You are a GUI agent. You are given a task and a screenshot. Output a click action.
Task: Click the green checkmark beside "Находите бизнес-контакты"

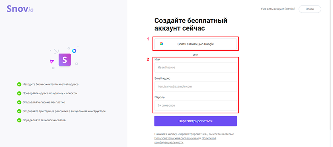coord(19,84)
